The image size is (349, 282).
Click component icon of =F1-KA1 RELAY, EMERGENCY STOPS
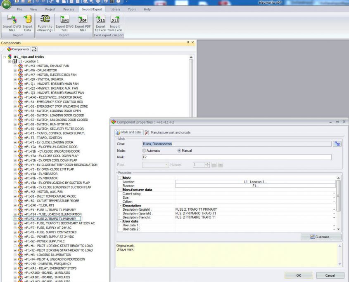pyautogui.click(x=20, y=268)
